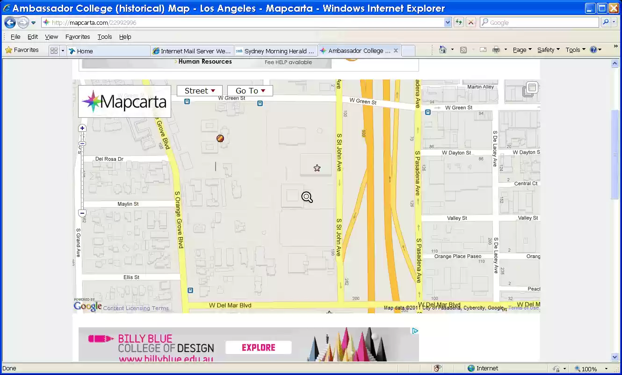This screenshot has height=375, width=622.
Task: Click bus stop icon near S Pasadena Ave
Action: pos(428,112)
